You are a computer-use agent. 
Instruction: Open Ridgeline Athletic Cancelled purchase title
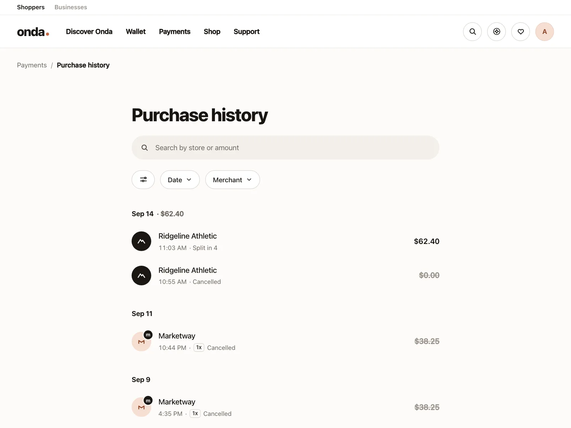pyautogui.click(x=187, y=270)
